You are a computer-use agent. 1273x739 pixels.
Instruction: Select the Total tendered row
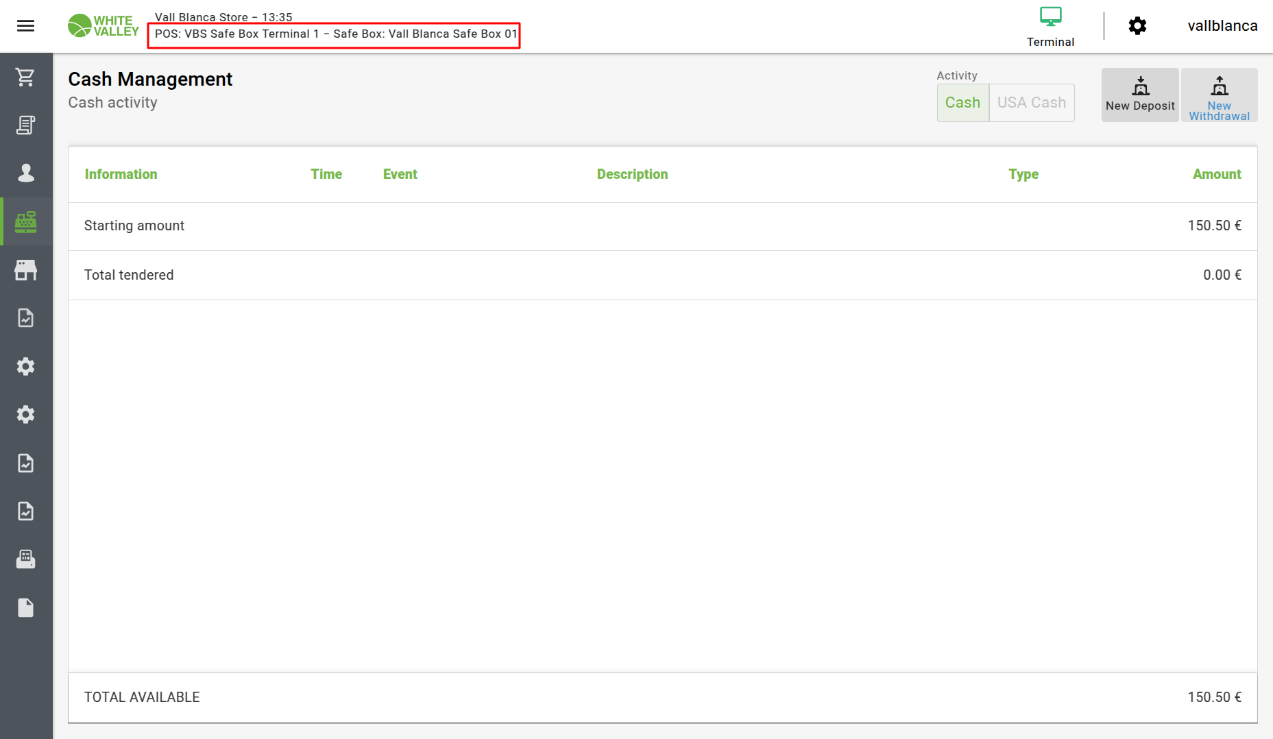[x=662, y=275]
